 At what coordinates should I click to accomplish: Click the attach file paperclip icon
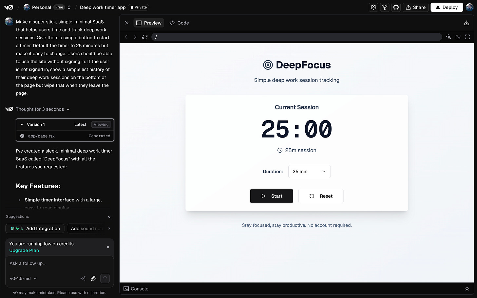[x=93, y=278]
